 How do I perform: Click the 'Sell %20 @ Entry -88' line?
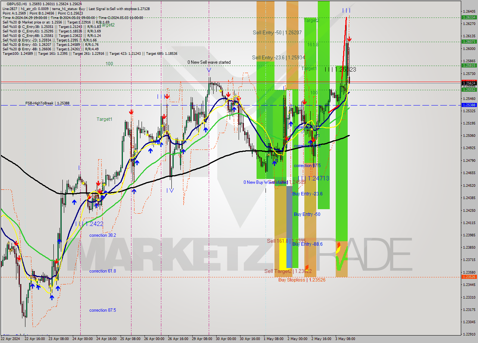click(50, 49)
